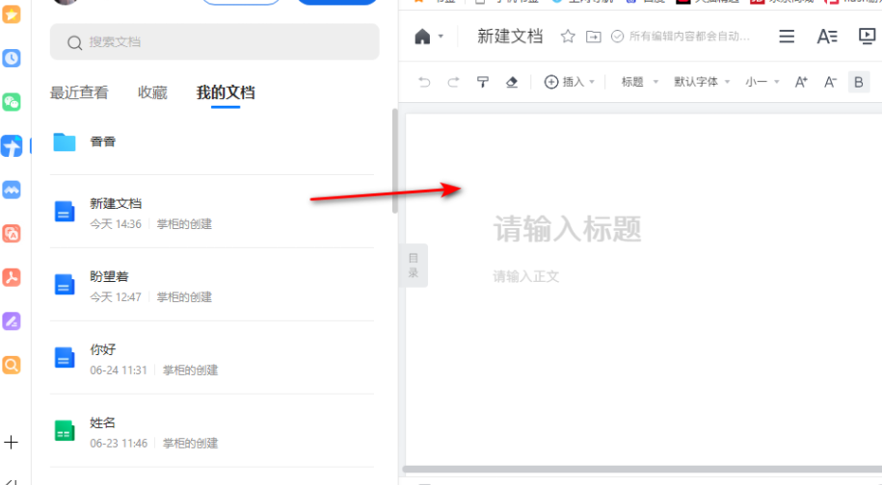Viewport: 882px width, 485px height.
Task: Click the 请输入标题 title placeholder
Action: pos(567,229)
